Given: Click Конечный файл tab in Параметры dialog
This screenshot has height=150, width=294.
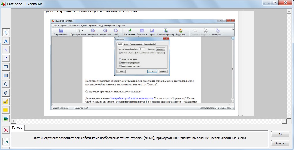Looking at the screenshot, I should click(149, 44).
